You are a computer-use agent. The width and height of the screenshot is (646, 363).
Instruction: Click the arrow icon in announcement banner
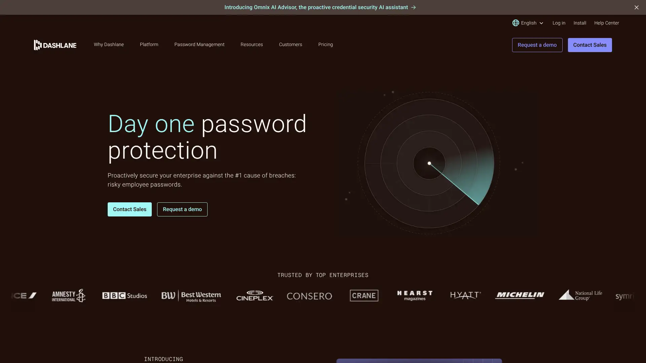point(414,7)
